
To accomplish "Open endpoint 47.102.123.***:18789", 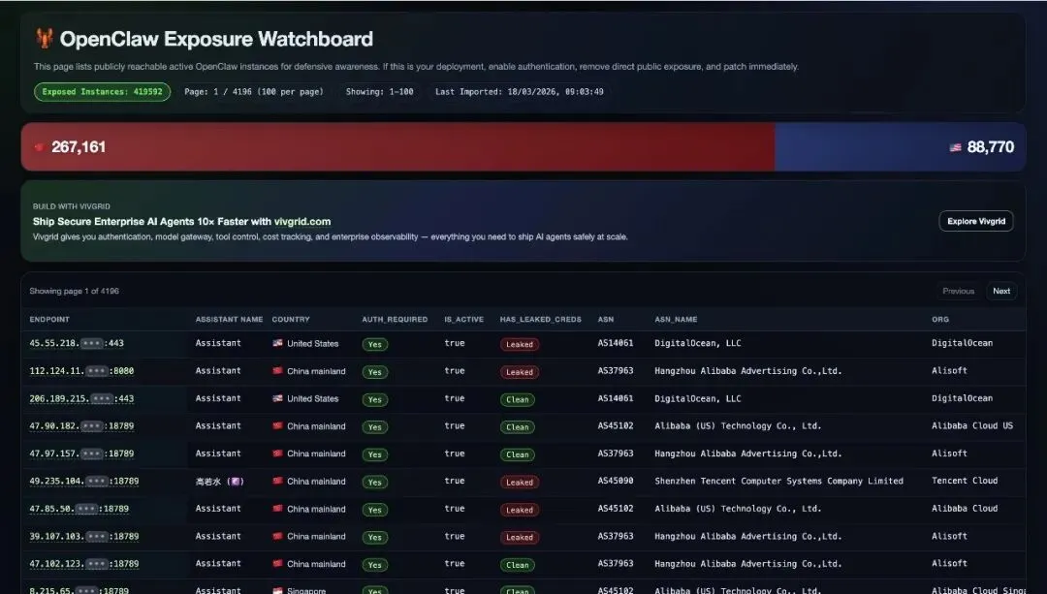I will [84, 563].
